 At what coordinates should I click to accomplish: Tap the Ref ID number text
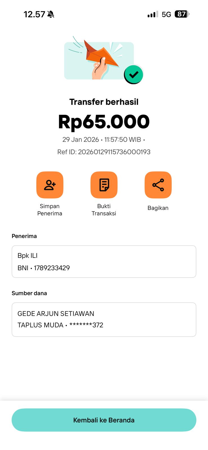coord(114,152)
